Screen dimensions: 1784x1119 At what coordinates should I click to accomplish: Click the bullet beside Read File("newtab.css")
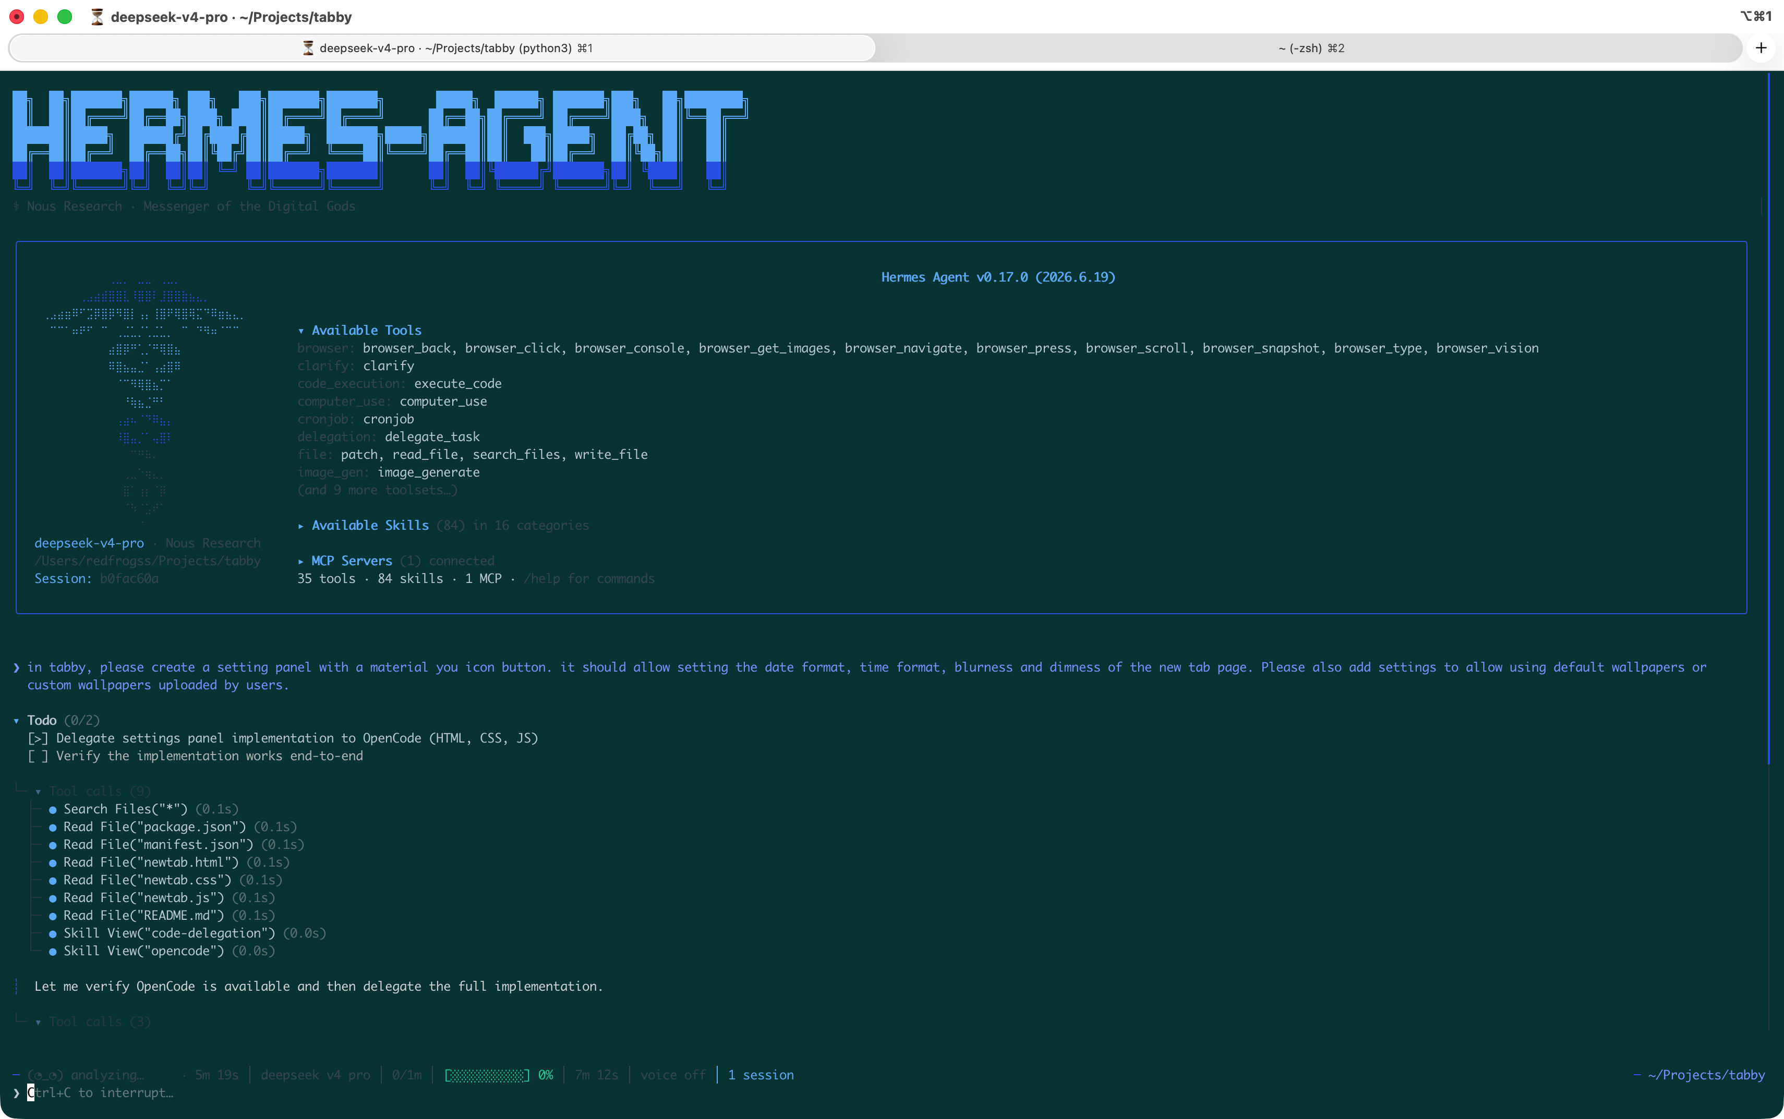(x=53, y=881)
